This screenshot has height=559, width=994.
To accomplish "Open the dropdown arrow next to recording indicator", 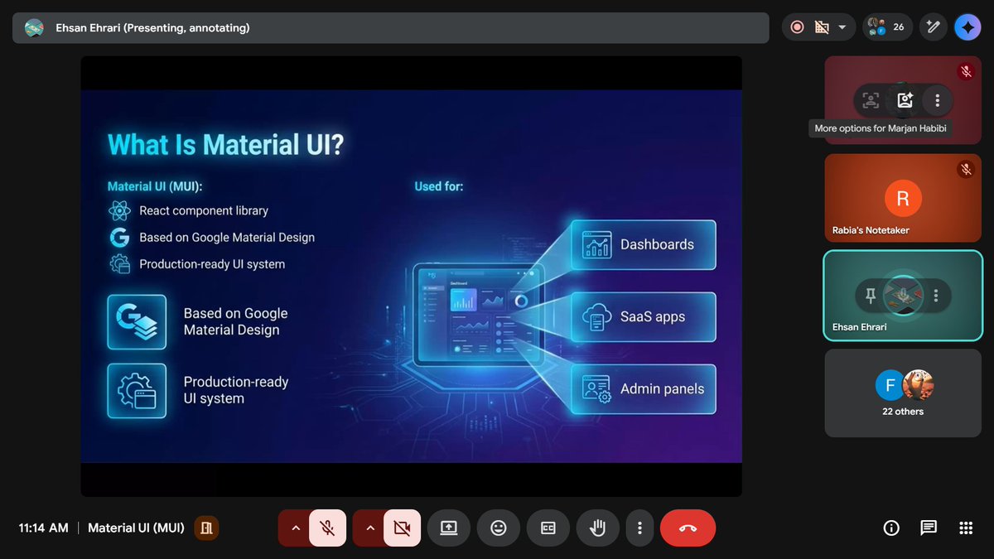I will click(x=842, y=27).
